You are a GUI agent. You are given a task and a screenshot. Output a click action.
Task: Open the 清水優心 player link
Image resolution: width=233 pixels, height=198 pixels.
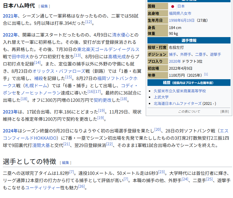coord(121,35)
